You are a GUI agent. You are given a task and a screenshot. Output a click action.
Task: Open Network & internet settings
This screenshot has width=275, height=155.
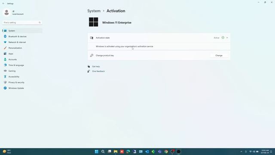pos(22,42)
